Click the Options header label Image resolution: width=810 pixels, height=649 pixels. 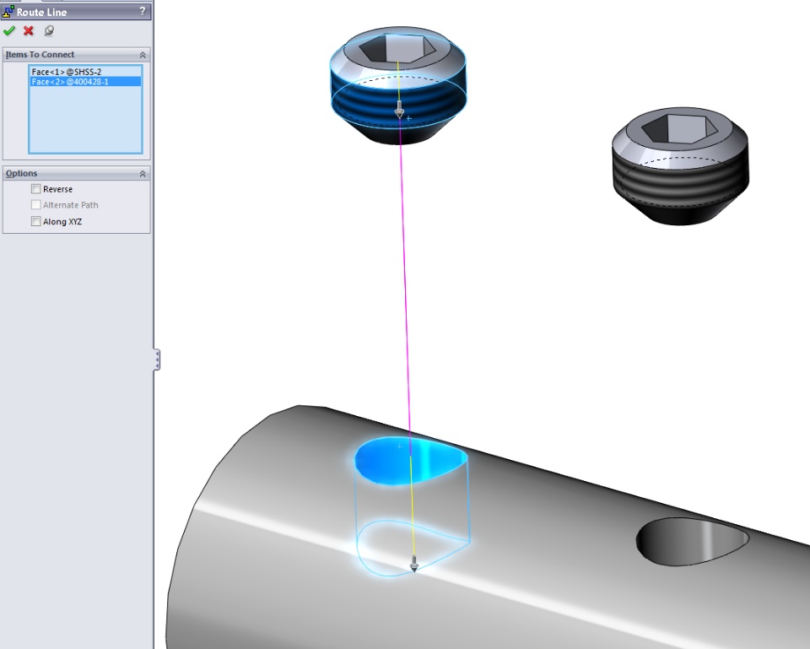click(x=21, y=174)
